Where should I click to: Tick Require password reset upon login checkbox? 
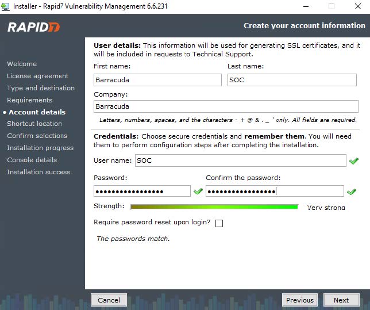click(219, 223)
